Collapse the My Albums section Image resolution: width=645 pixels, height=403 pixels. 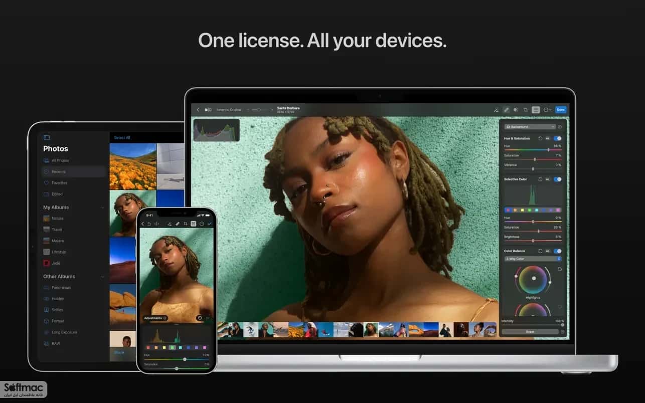103,208
